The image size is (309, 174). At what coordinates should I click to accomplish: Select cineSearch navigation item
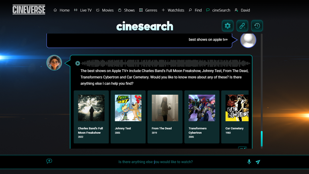pyautogui.click(x=218, y=10)
